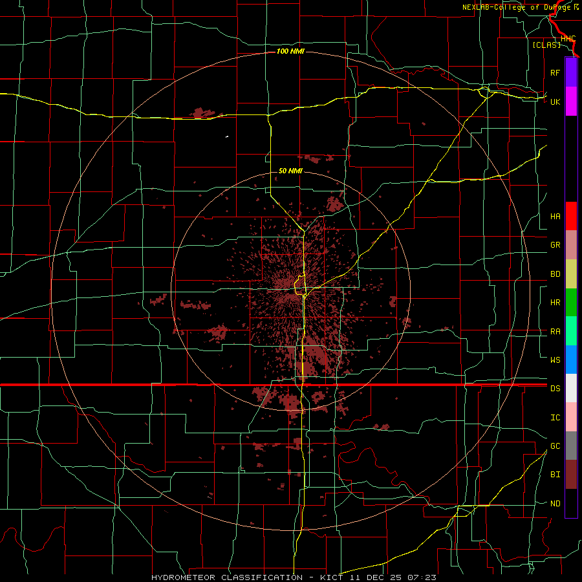Screen dimensions: 582x582
Task: Click the ND legend label
Action: tap(555, 504)
